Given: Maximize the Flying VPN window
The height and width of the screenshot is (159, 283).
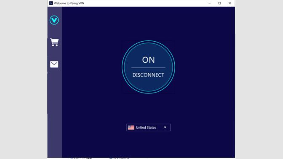Looking at the screenshot, I should tap(219, 3).
